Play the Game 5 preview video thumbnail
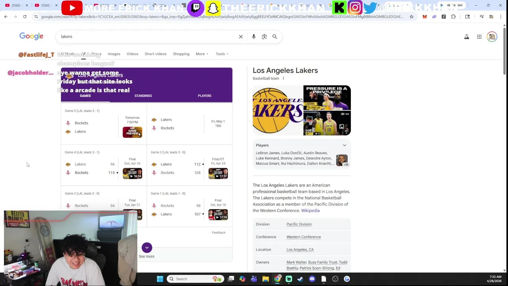The width and height of the screenshot is (508, 286). pos(132,132)
